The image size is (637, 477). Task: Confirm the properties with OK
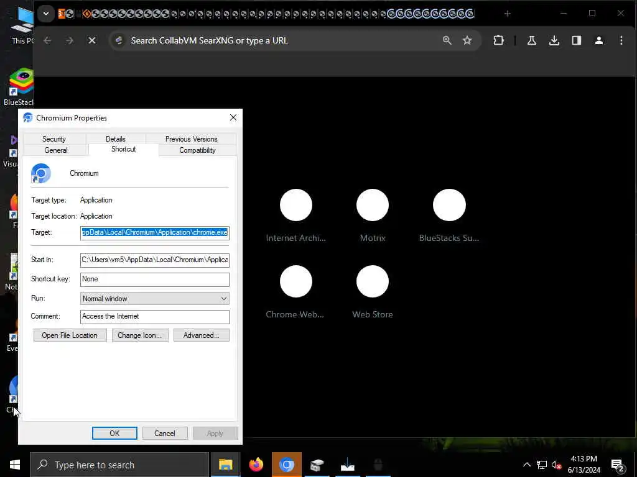[114, 433]
